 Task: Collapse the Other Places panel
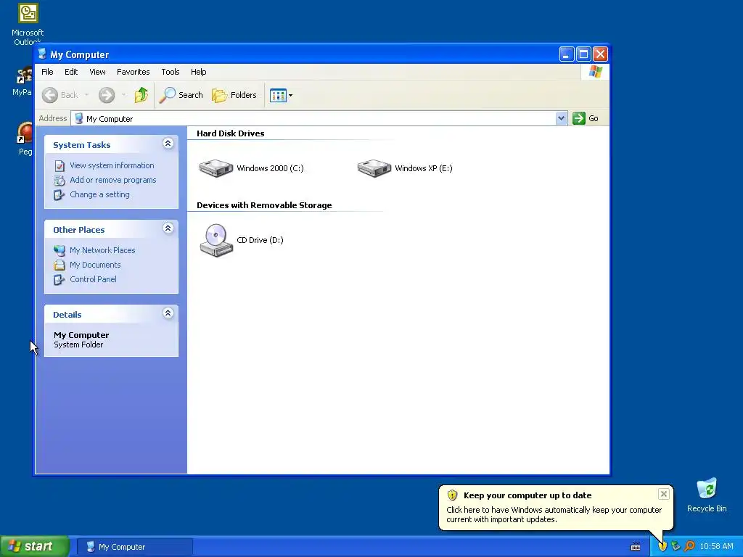[168, 228]
